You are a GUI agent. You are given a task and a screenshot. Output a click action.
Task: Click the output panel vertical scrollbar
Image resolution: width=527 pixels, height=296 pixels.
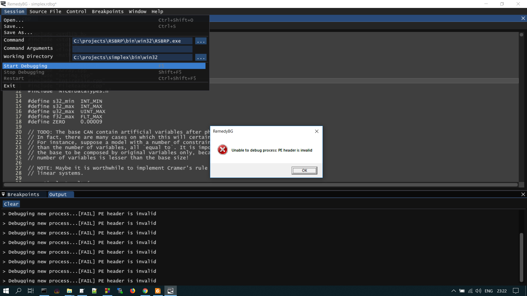522,257
